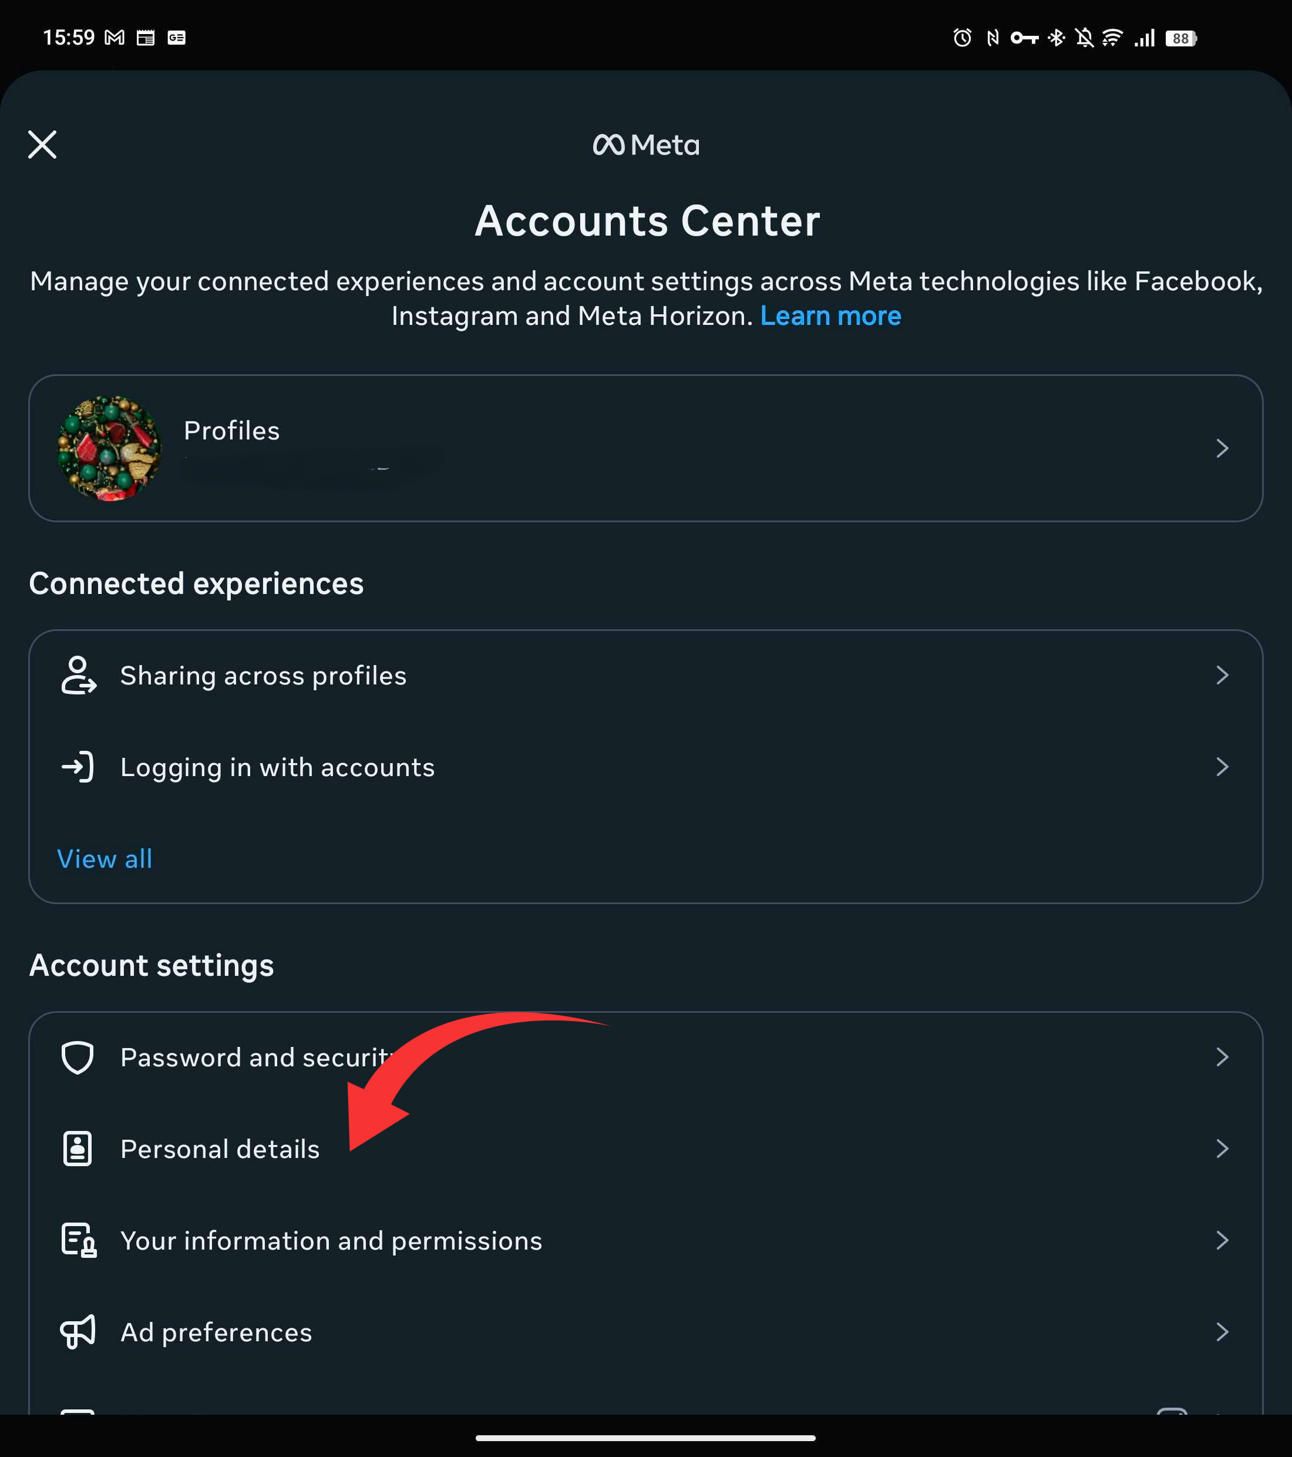
Task: Expand the Profiles chevron arrow
Action: pos(1222,448)
